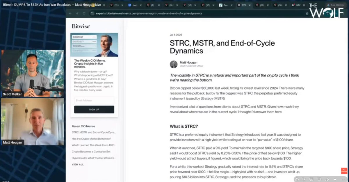This screenshot has width=349, height=182.
Task: Open the 'Hyperliquid Is What You Get' memo
Action: point(94,158)
